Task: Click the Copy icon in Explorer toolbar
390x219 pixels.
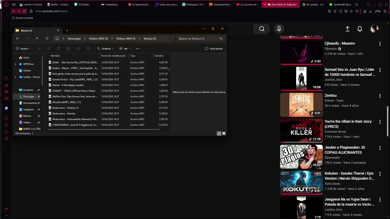Action: click(x=49, y=49)
